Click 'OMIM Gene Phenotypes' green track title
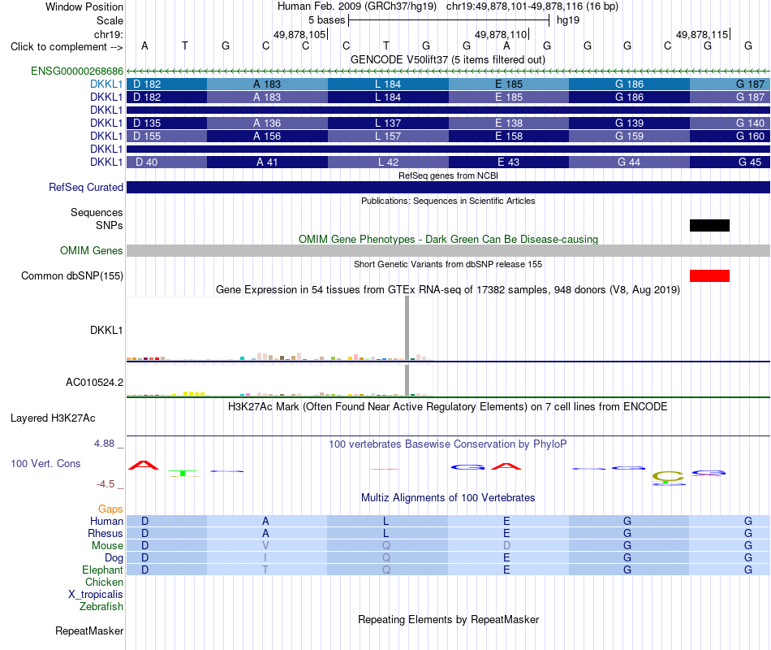This screenshot has width=771, height=650. pos(449,240)
